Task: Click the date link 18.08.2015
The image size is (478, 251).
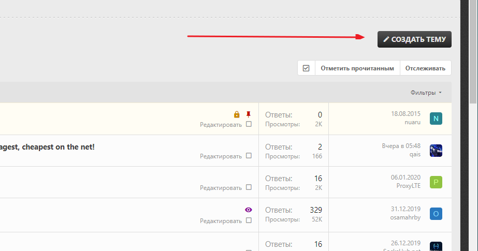Action: (x=405, y=114)
